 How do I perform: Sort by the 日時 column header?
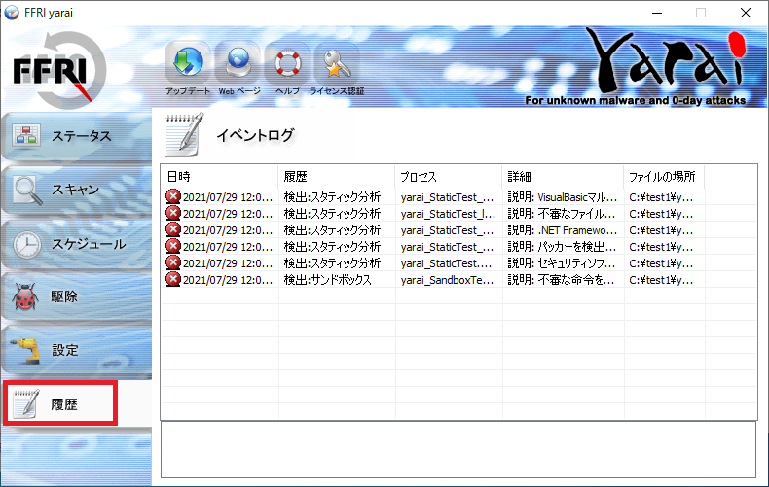tap(220, 176)
